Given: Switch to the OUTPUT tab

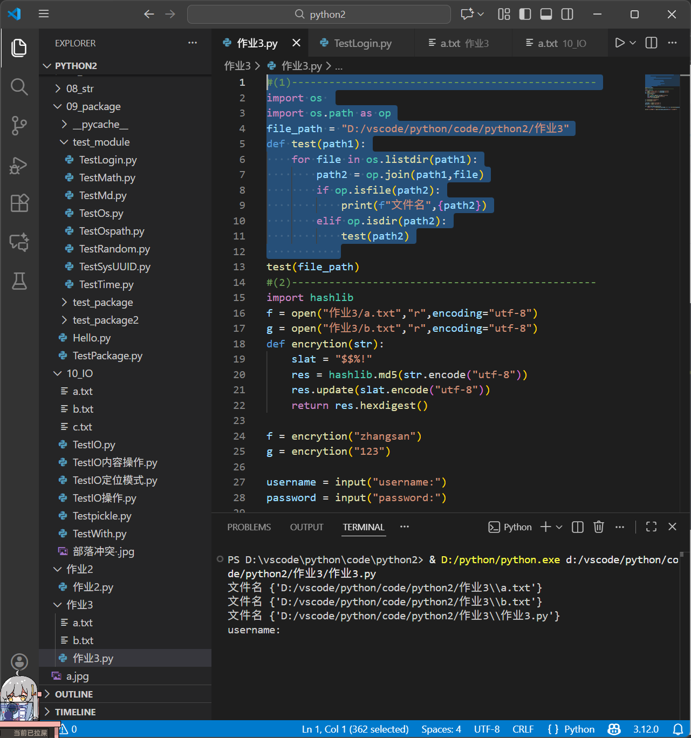Looking at the screenshot, I should (306, 527).
